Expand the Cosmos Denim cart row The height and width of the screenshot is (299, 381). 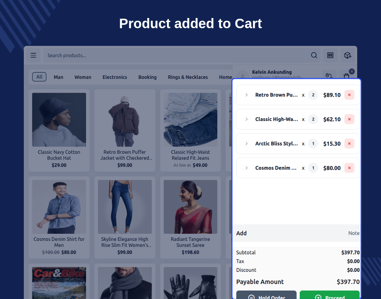(x=246, y=168)
